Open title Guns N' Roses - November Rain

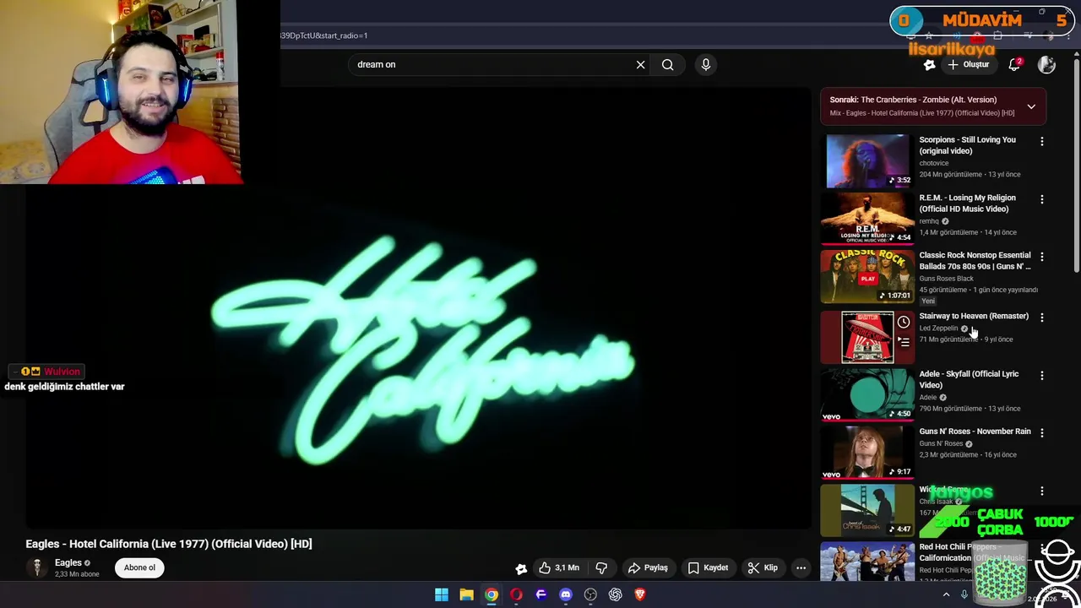975,432
